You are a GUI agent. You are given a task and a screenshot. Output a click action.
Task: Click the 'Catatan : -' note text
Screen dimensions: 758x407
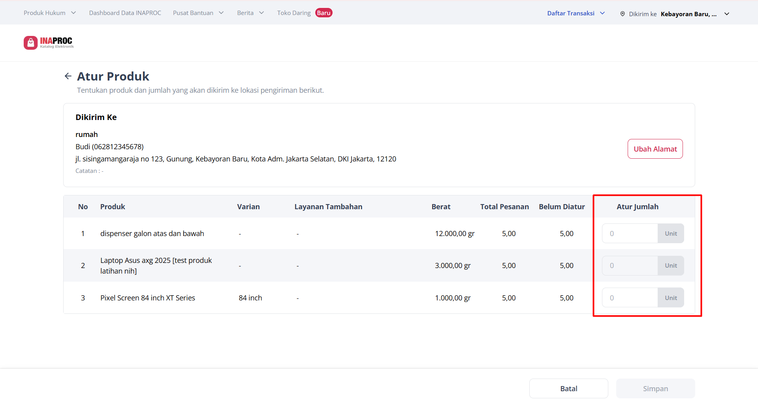(89, 171)
